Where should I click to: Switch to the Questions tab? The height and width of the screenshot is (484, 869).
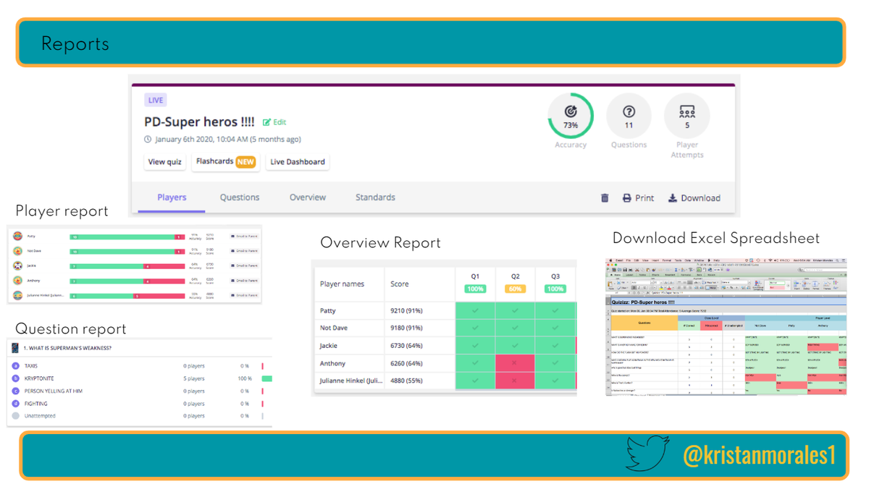point(240,197)
